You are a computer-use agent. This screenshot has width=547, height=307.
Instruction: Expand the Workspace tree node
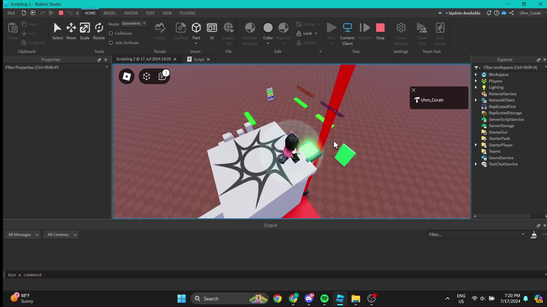coord(476,75)
